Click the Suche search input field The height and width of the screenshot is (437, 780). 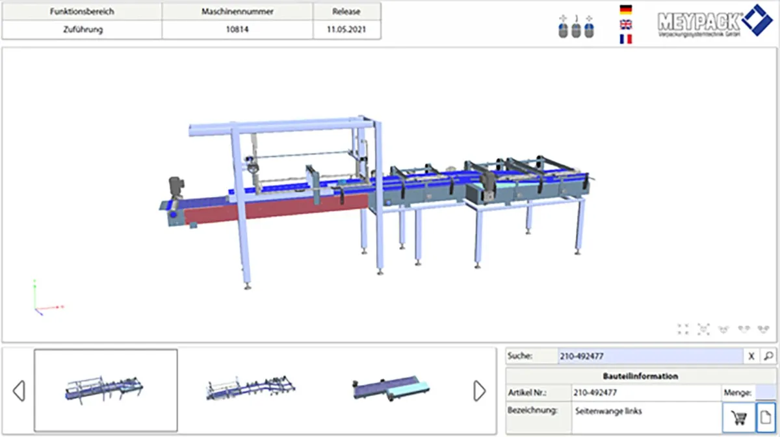pyautogui.click(x=650, y=356)
